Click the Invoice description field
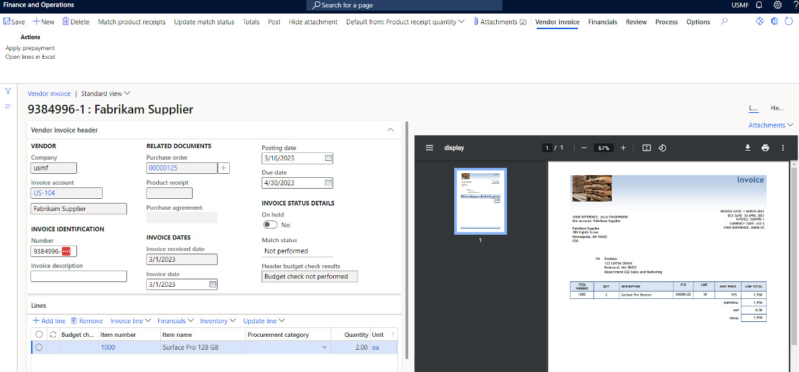The height and width of the screenshot is (372, 799). [x=78, y=276]
